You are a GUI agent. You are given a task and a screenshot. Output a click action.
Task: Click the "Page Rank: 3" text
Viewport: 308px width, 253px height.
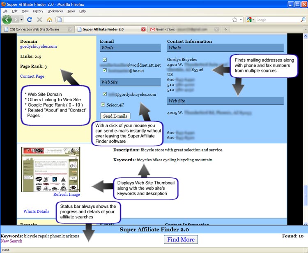point(33,67)
